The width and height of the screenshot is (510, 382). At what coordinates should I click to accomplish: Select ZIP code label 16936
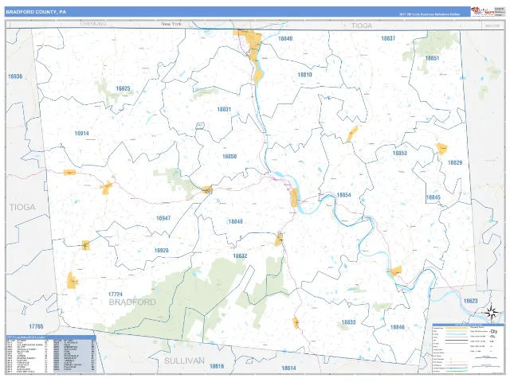click(x=15, y=76)
